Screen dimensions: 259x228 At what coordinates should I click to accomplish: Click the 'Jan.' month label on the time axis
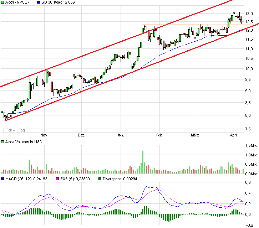[121, 135]
